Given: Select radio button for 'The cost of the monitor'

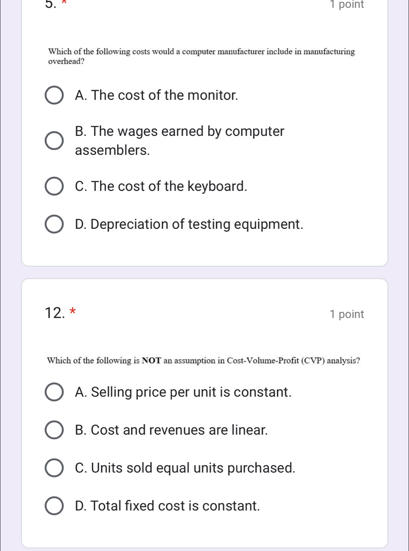Looking at the screenshot, I should (x=54, y=96).
